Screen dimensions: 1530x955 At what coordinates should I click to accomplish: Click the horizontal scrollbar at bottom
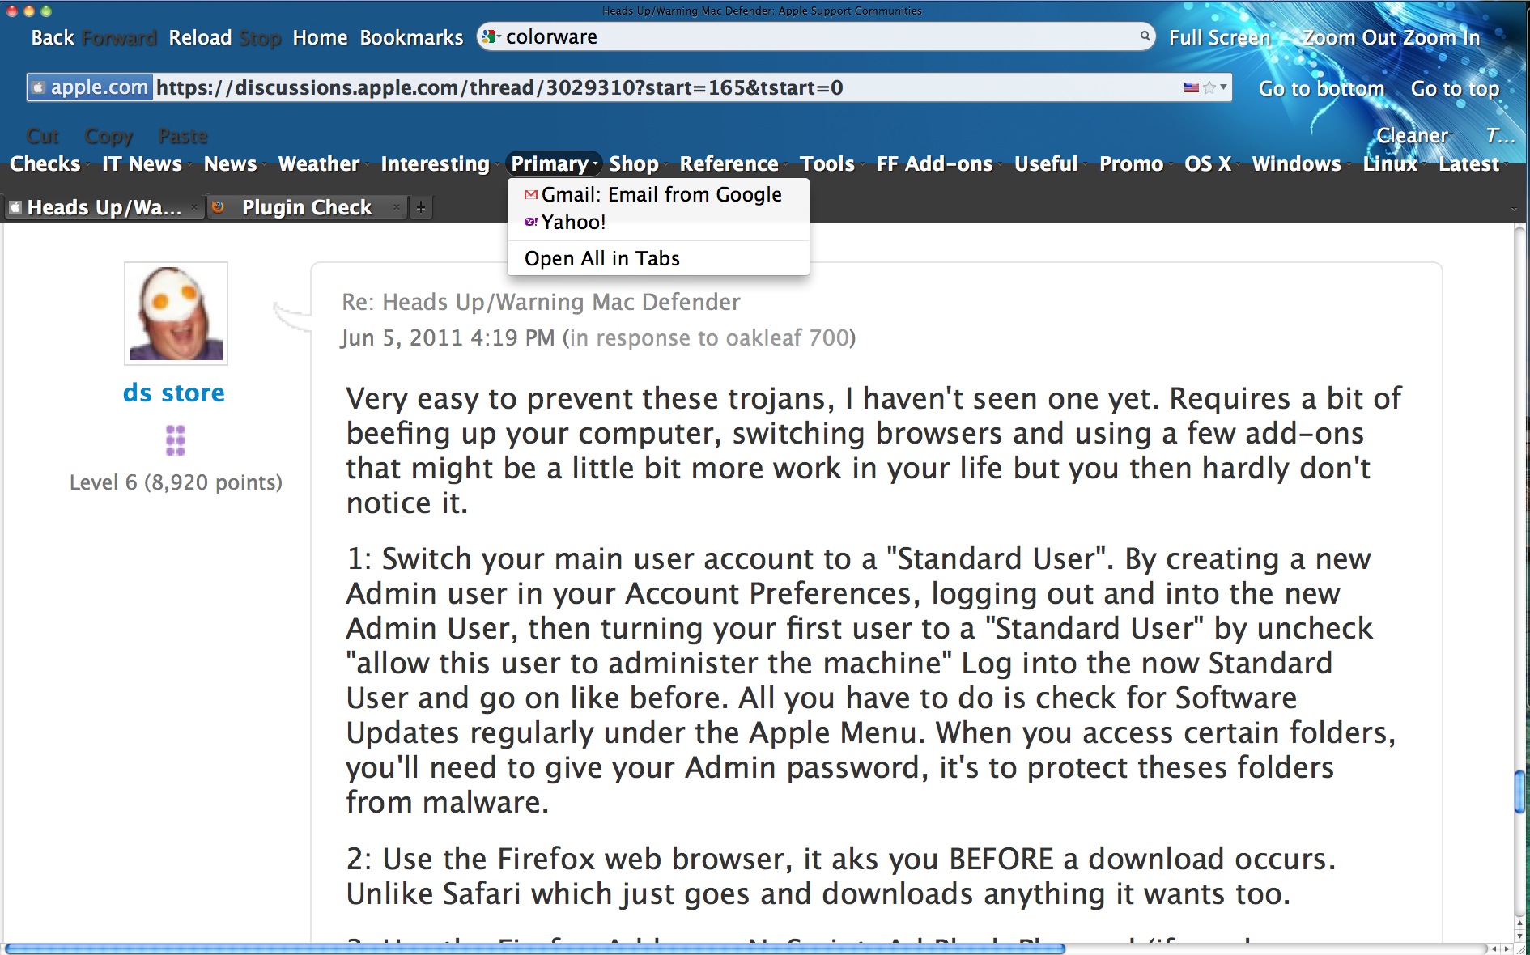pyautogui.click(x=534, y=949)
